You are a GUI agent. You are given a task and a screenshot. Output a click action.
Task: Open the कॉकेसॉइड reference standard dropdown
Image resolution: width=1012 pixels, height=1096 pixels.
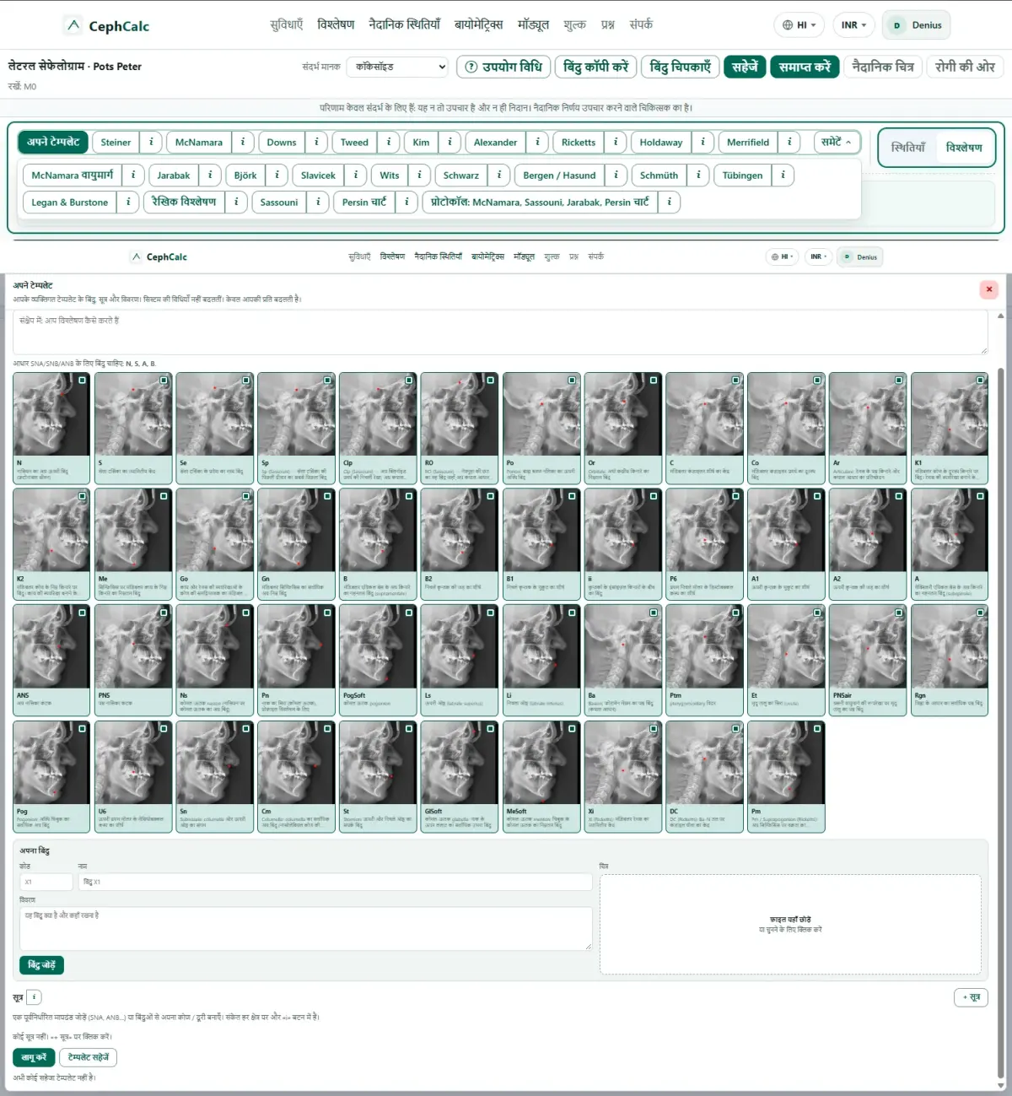[x=399, y=67]
